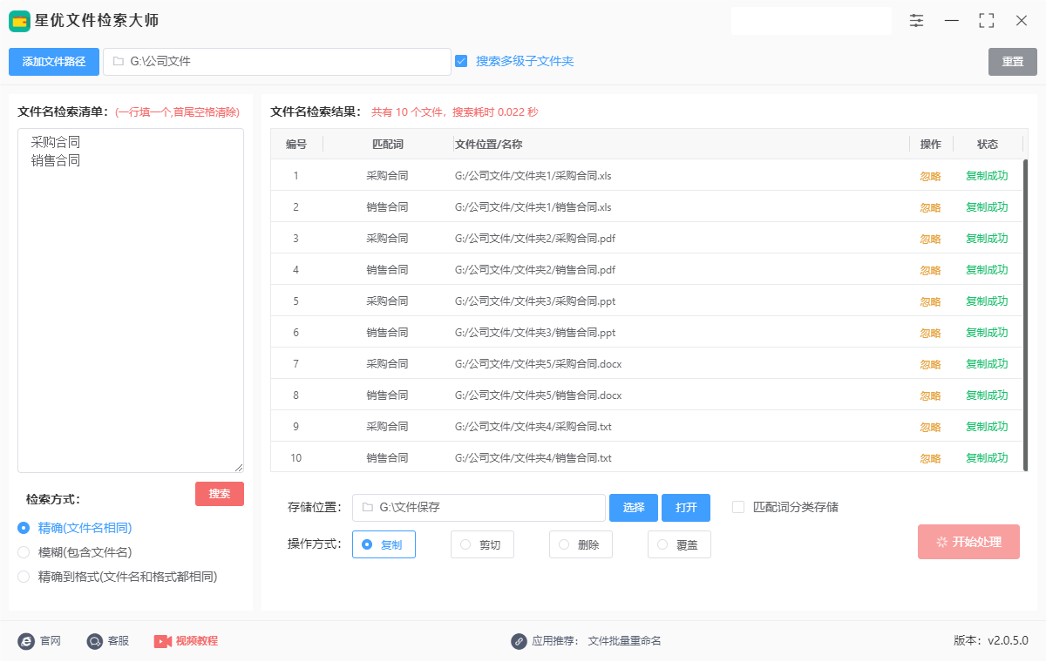The image size is (1046, 662).
Task: Select file path G:/公司文件/文件夹2/销售合同.pdf
Action: (535, 270)
